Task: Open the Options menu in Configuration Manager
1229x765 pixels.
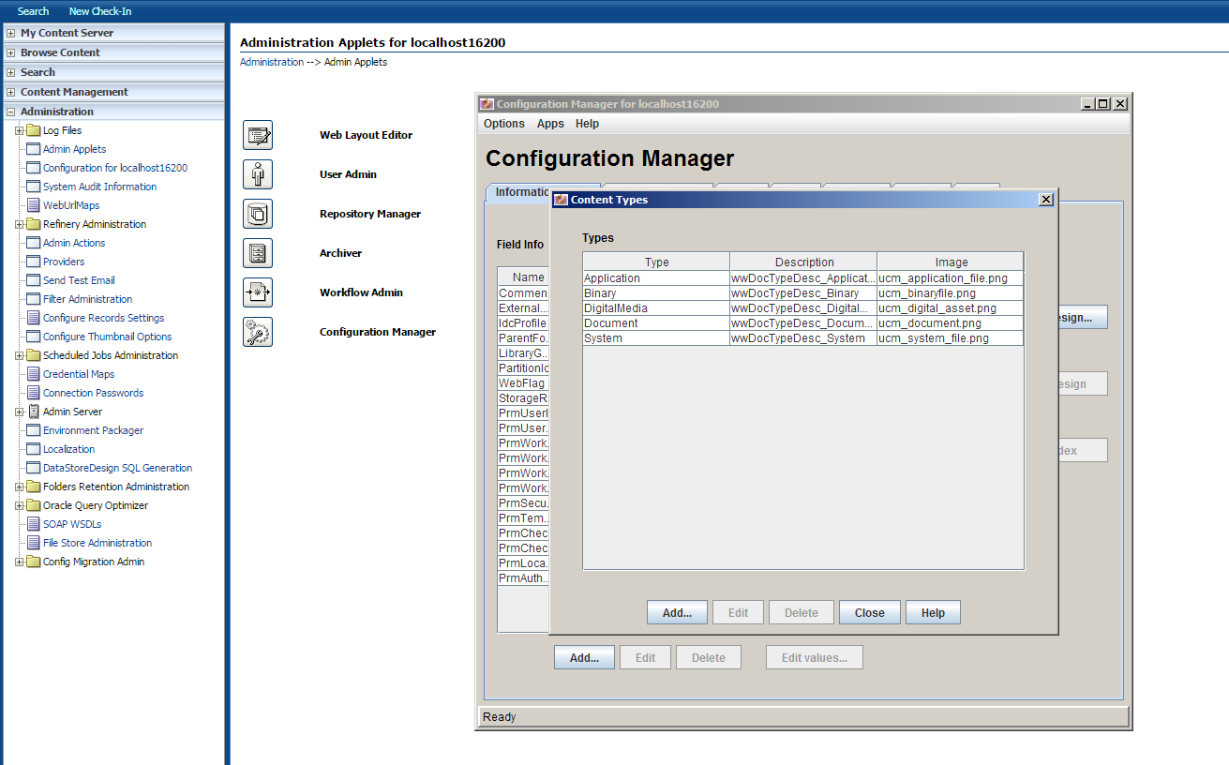Action: [x=504, y=124]
